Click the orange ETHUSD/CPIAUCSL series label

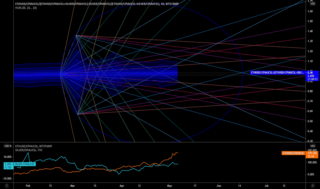[293, 153]
